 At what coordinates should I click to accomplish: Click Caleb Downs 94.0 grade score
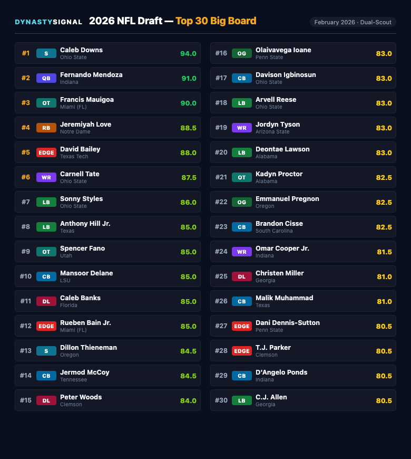[x=188, y=53]
